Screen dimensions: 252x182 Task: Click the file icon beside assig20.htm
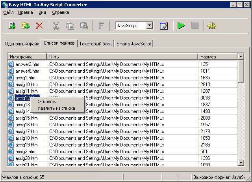point(11,158)
